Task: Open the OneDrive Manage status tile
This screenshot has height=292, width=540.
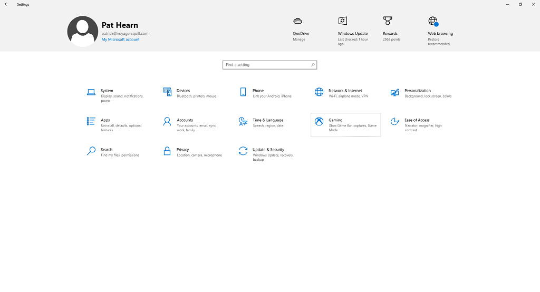Action: (300, 29)
